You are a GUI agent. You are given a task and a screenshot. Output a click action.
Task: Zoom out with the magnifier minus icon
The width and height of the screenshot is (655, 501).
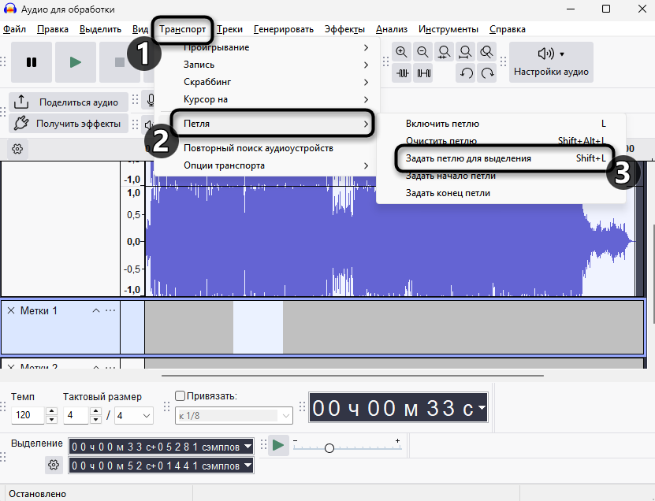point(422,52)
